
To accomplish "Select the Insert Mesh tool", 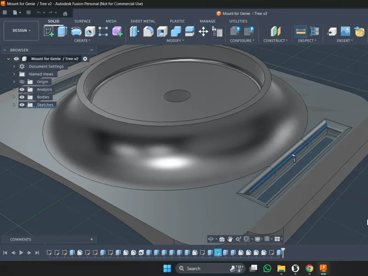I will pyautogui.click(x=359, y=31).
